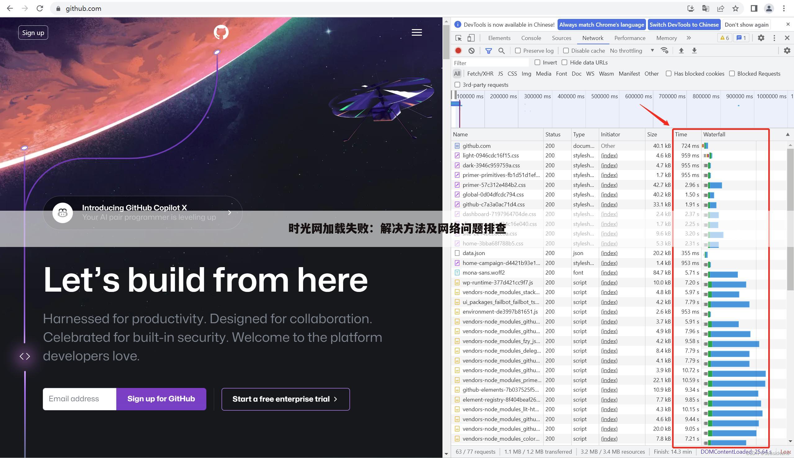Image resolution: width=794 pixels, height=458 pixels.
Task: Open the network search magnifier
Action: (501, 51)
